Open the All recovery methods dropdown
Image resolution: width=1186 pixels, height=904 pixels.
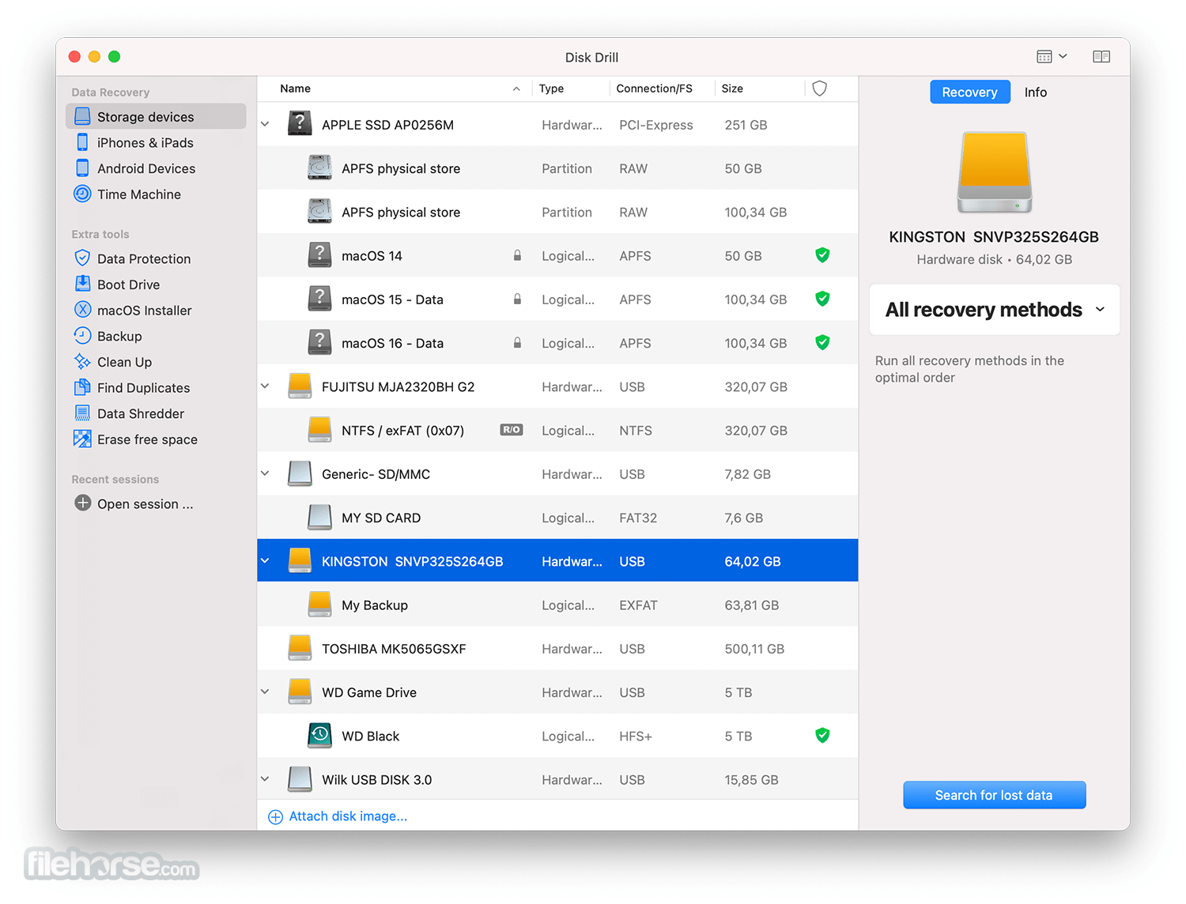click(x=995, y=310)
